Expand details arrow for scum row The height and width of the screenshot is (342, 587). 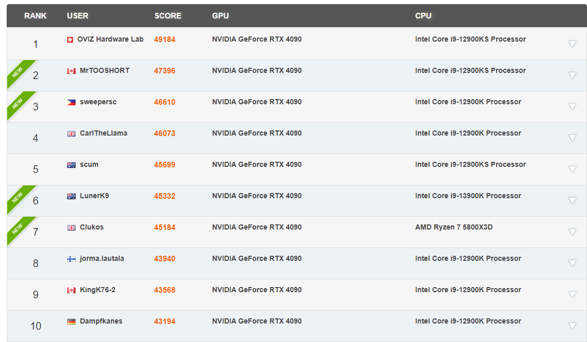pyautogui.click(x=572, y=169)
